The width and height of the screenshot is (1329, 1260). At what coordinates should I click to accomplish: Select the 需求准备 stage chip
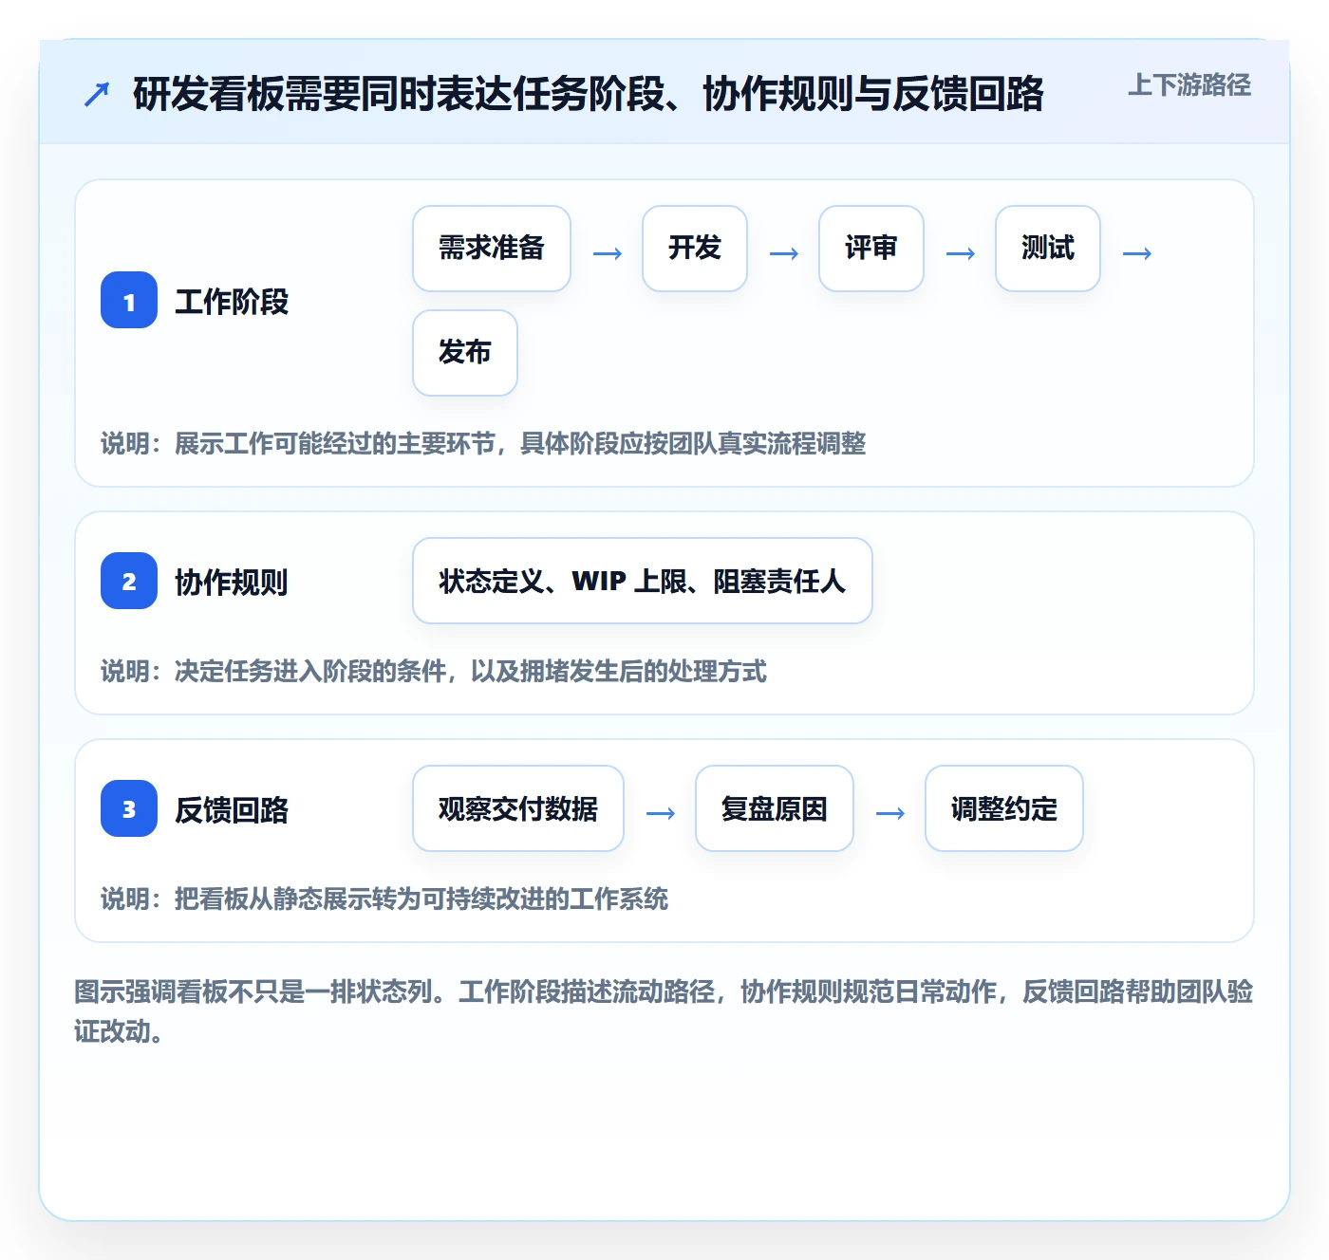coord(492,249)
